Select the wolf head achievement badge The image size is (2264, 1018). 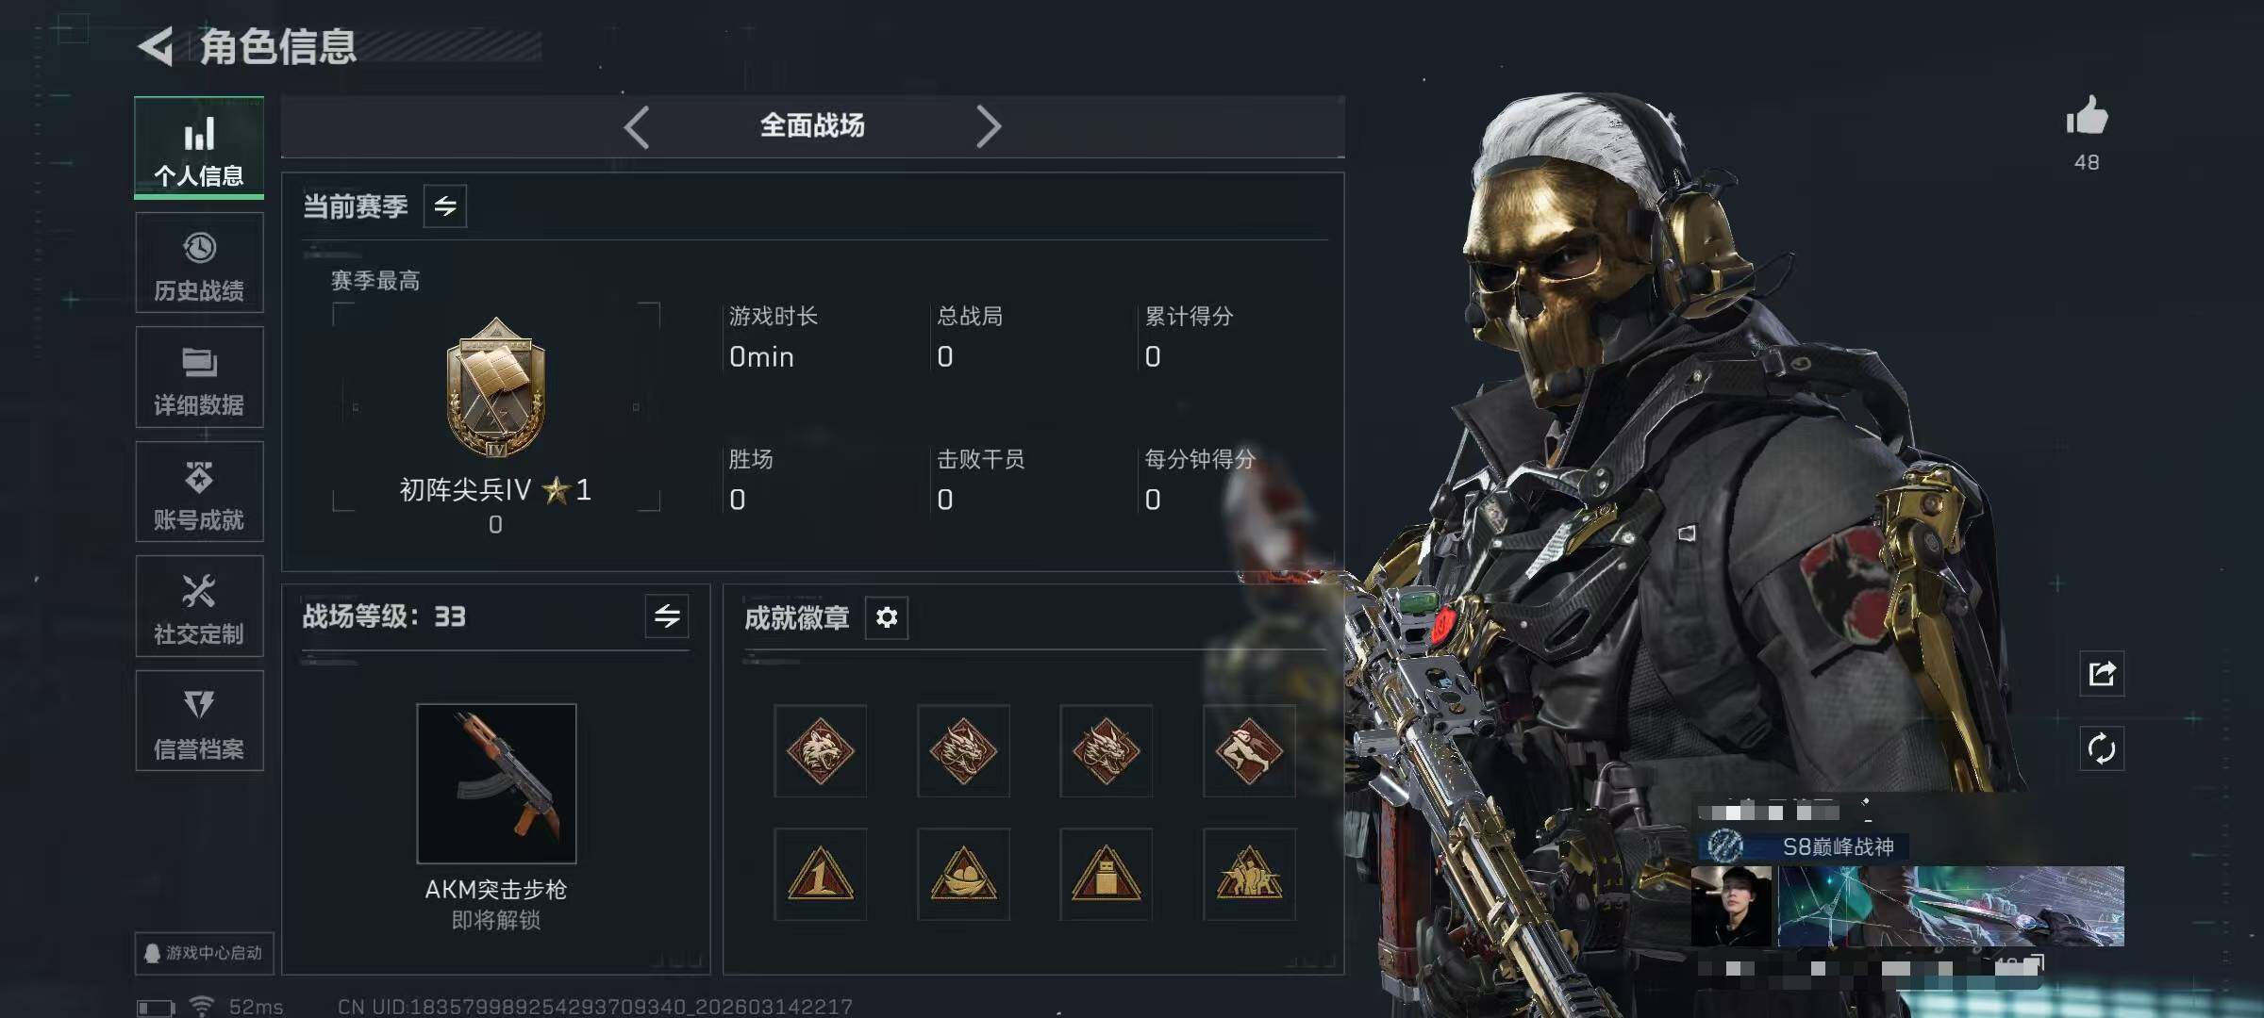point(820,751)
